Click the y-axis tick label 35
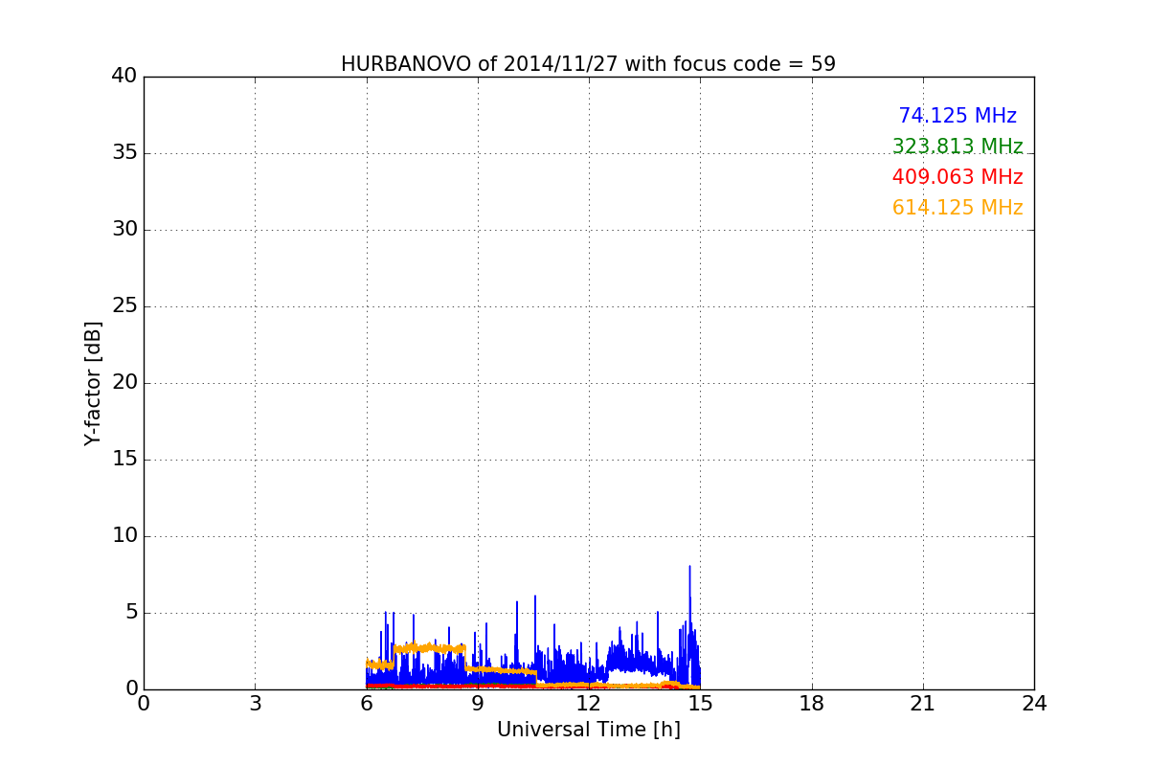Image resolution: width=1149 pixels, height=766 pixels. (x=124, y=153)
